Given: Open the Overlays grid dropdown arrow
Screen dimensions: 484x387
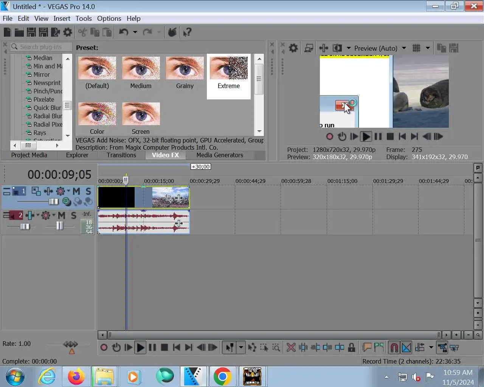Looking at the screenshot, I should point(428,48).
